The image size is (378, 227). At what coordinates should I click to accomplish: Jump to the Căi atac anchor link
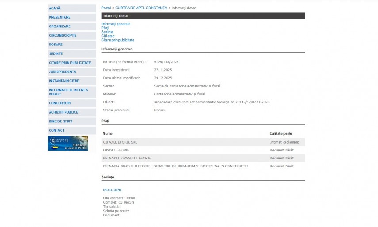(108, 36)
